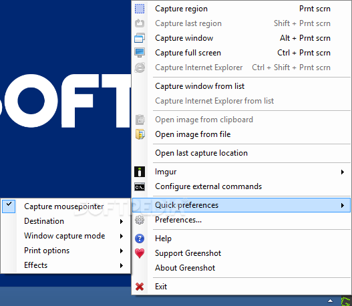Click the gear icon next to Preferences
This screenshot has height=306, width=352.
[x=140, y=220]
